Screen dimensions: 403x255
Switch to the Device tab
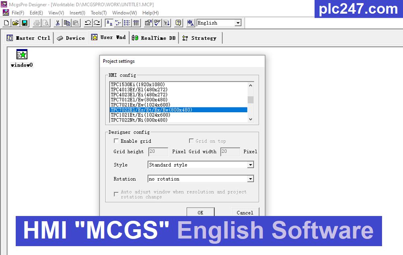coord(71,38)
